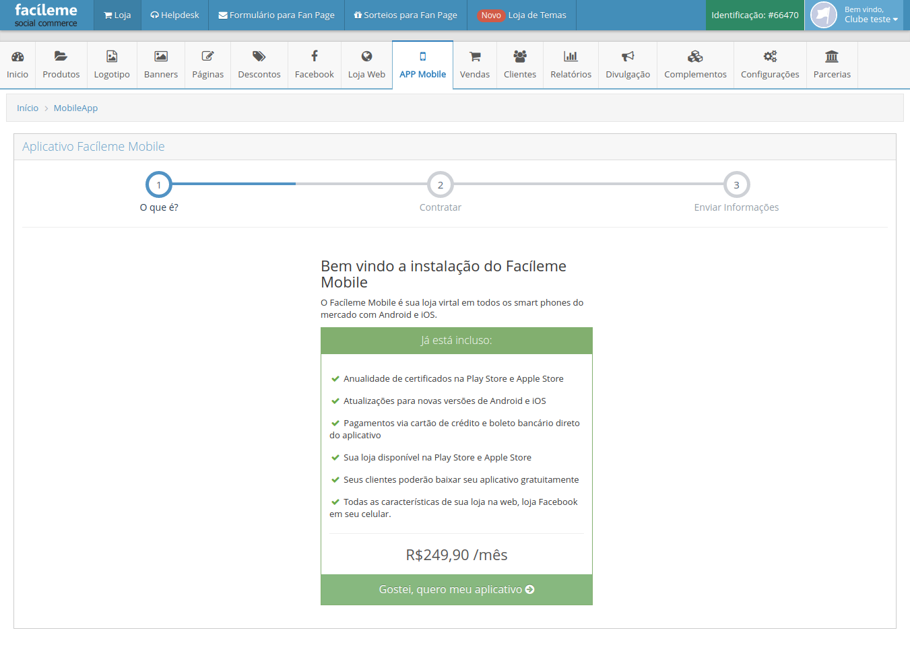The width and height of the screenshot is (910, 647).
Task: Open the Loja top menu item
Action: (117, 15)
